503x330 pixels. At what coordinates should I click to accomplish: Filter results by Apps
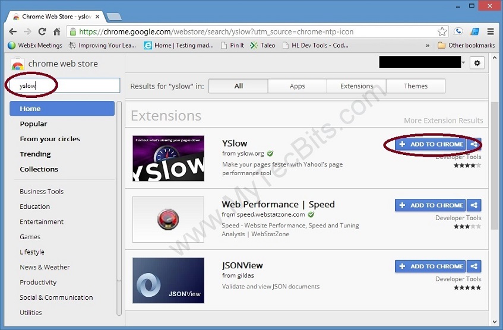coord(298,86)
